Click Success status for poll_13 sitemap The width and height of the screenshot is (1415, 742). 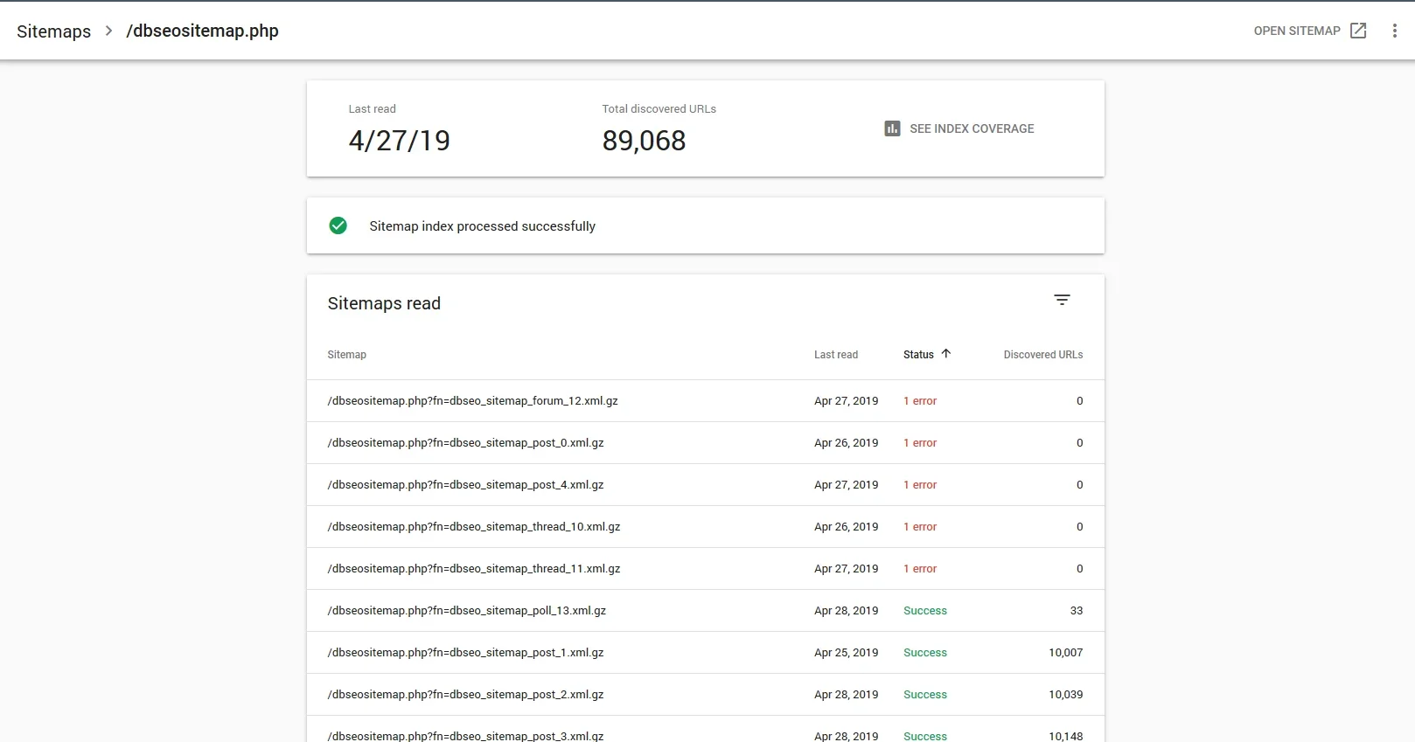[x=925, y=611]
